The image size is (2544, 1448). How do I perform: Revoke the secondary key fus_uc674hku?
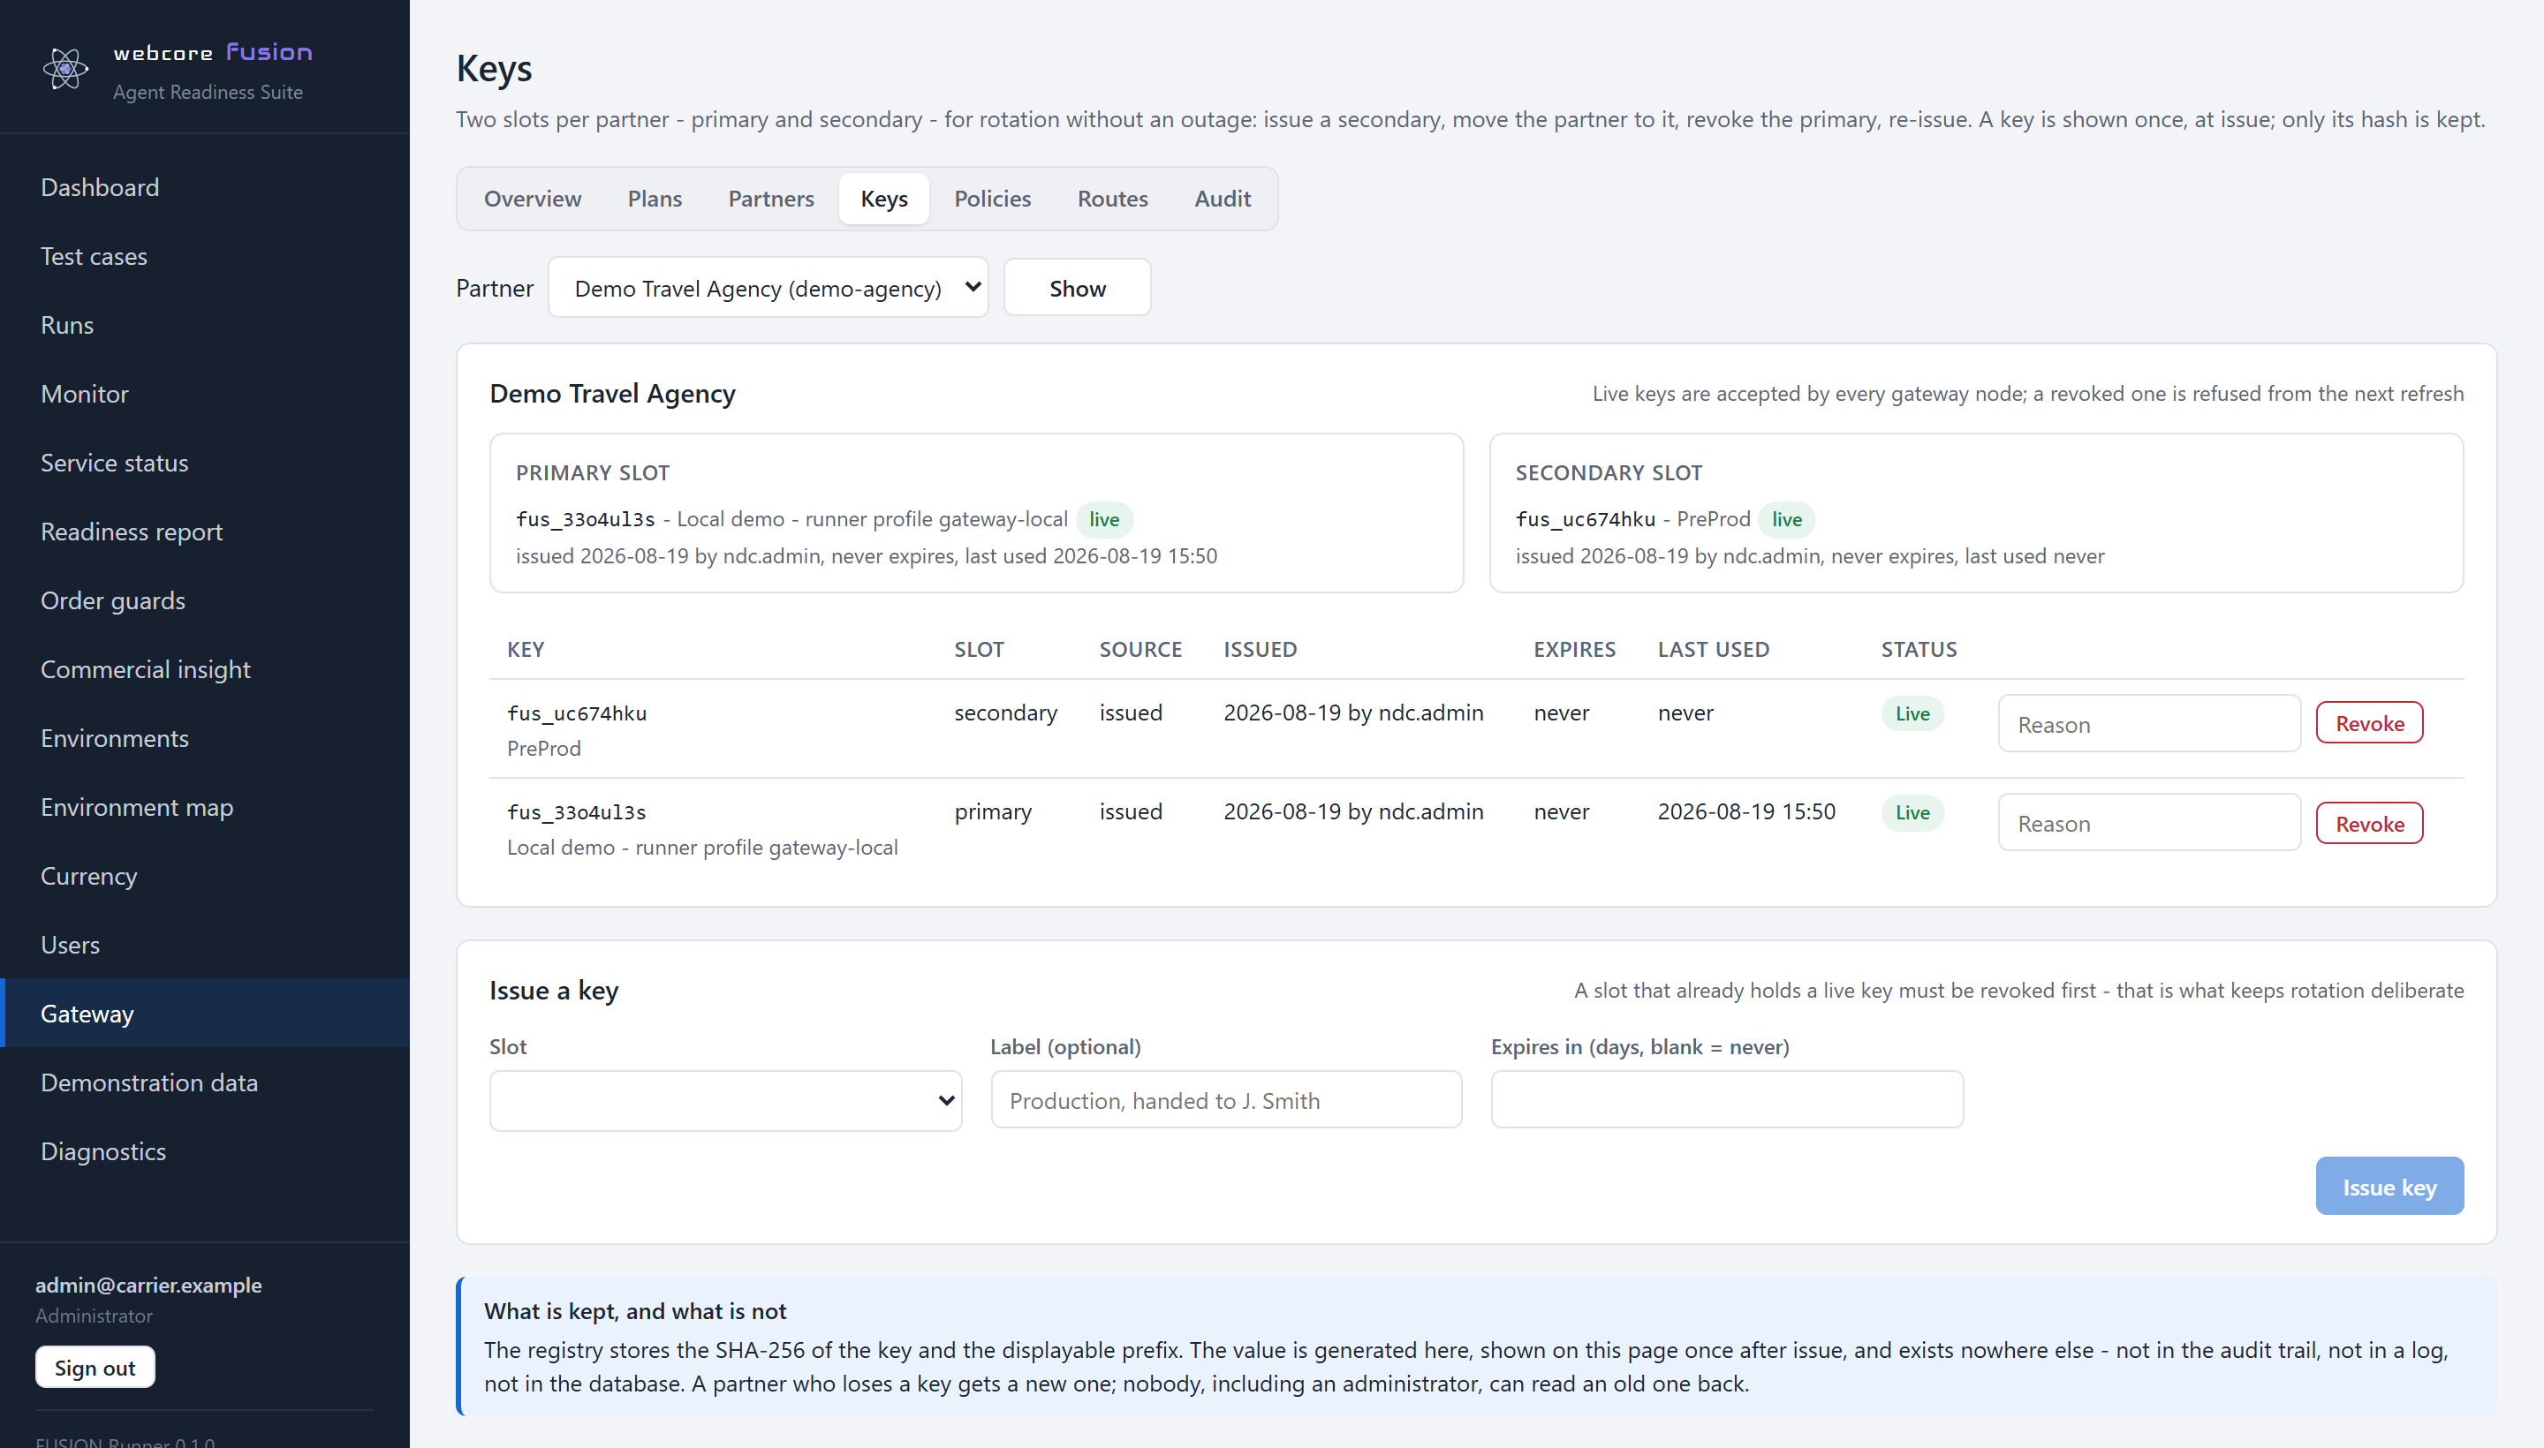tap(2369, 723)
